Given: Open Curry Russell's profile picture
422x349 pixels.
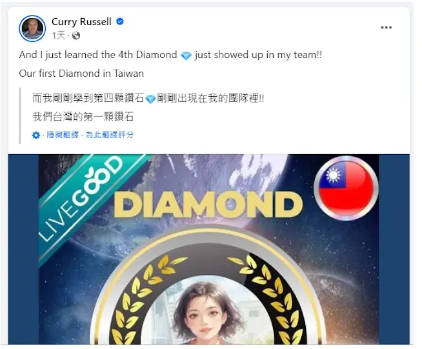Looking at the screenshot, I should point(32,28).
